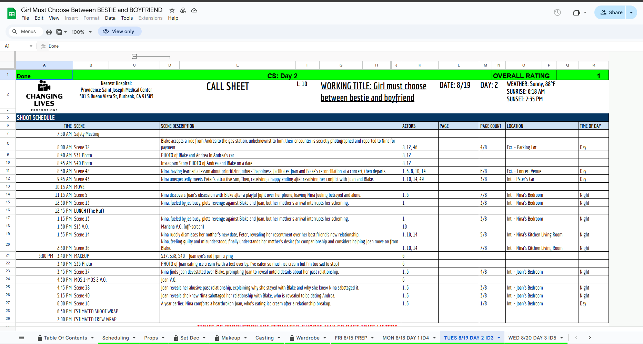Open the WED 8/20 DAY 3 tab
643x344 pixels.
(x=532, y=338)
